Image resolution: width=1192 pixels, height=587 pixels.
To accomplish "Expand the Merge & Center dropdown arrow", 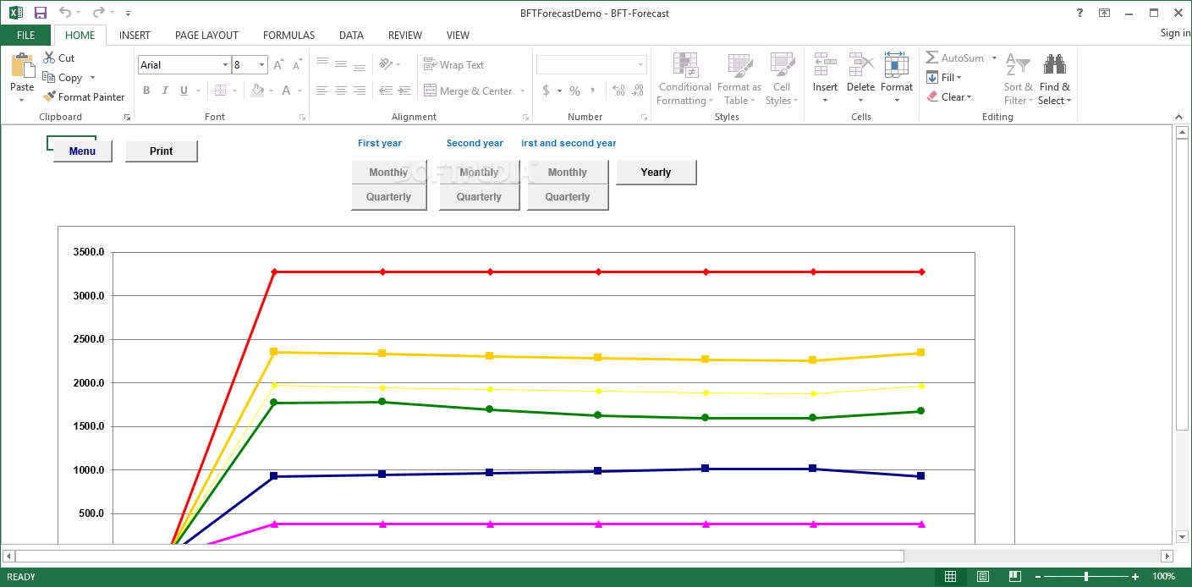I will tap(522, 91).
